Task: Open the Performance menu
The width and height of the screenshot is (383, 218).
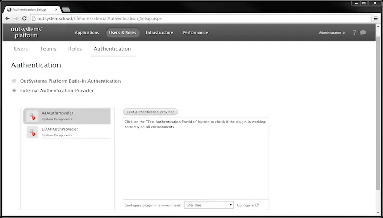Action: (196, 33)
